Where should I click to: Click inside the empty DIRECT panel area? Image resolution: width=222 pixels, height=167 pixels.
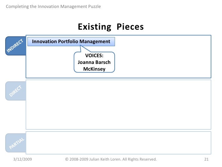click(x=118, y=105)
